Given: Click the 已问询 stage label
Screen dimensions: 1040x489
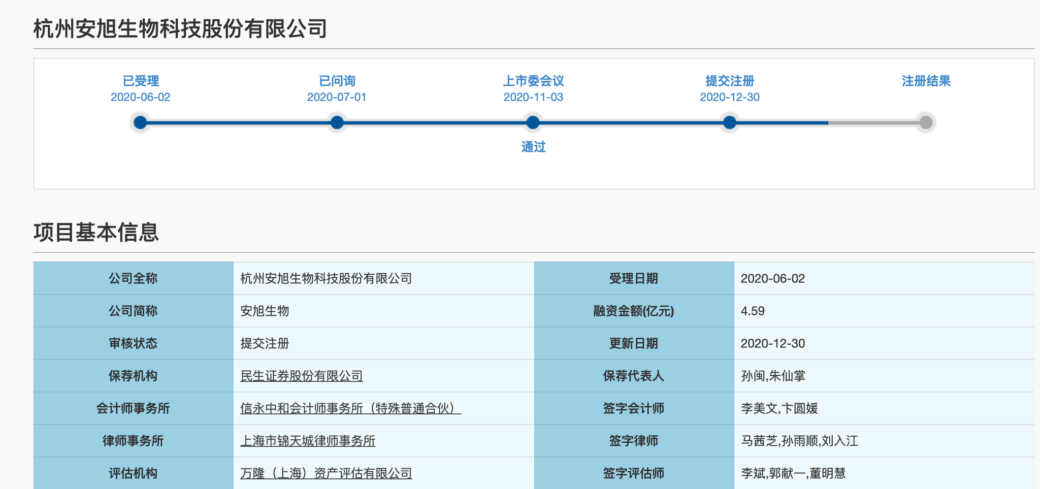Looking at the screenshot, I should pos(337,80).
